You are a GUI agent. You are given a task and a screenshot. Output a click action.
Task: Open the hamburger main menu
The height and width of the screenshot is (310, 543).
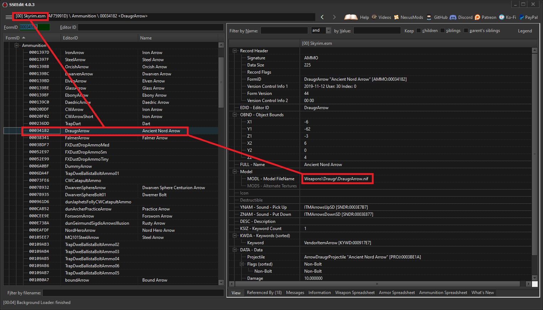9,17
